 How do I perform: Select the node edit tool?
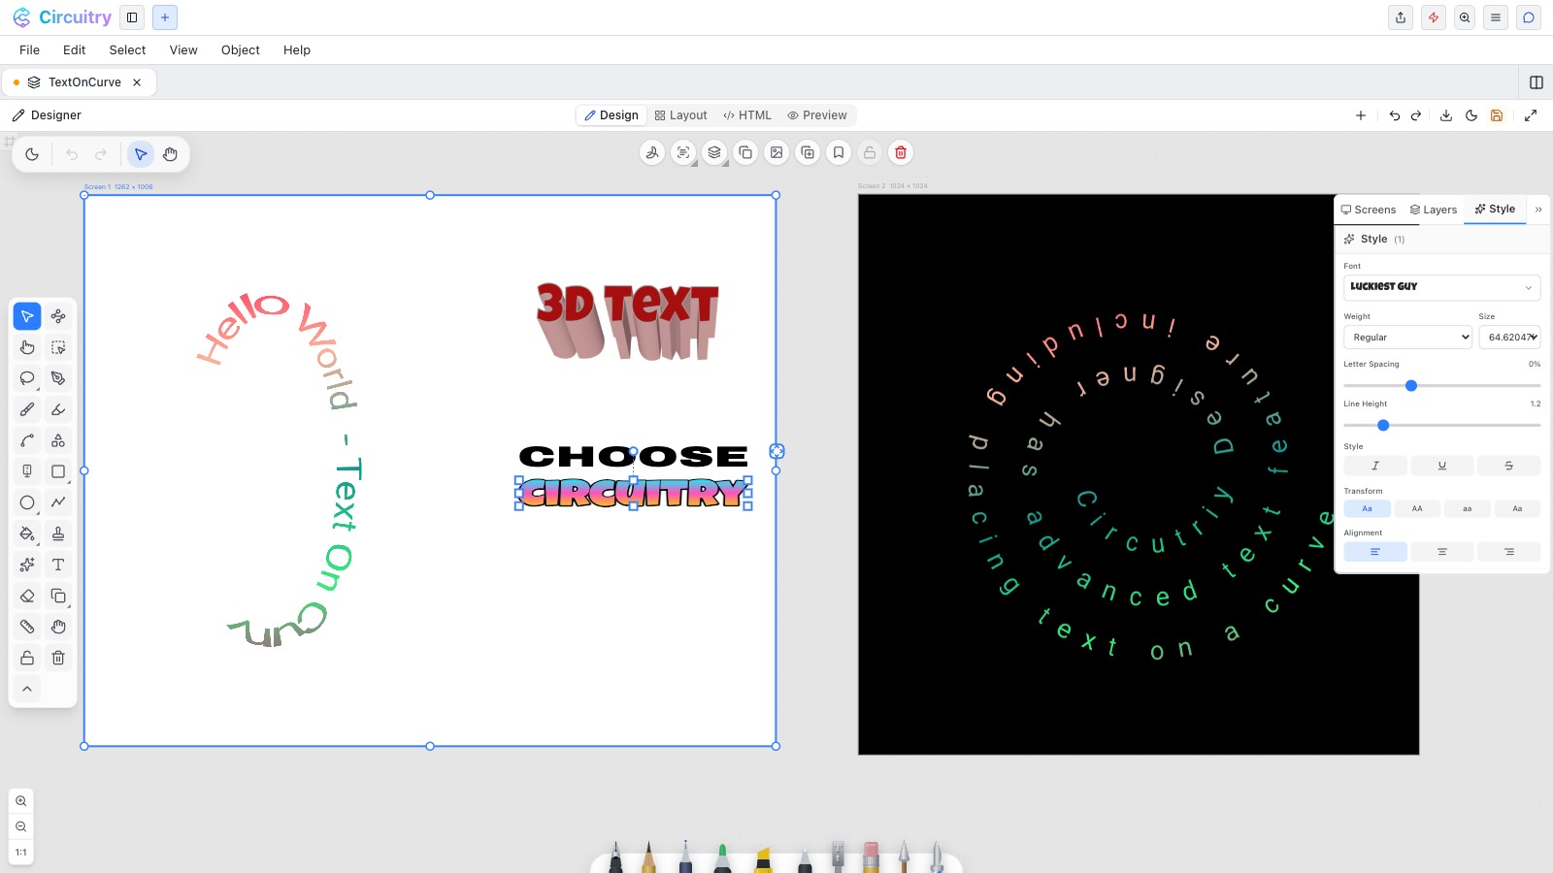58,316
